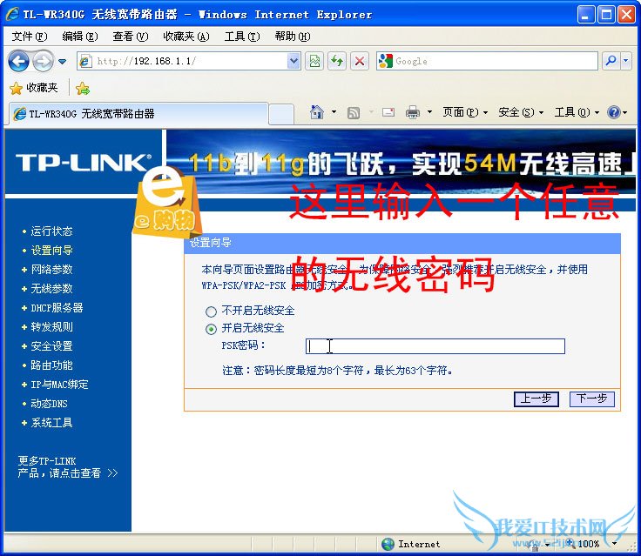Click the search magnifier button
Screen dimensions: 641x556
click(611, 61)
